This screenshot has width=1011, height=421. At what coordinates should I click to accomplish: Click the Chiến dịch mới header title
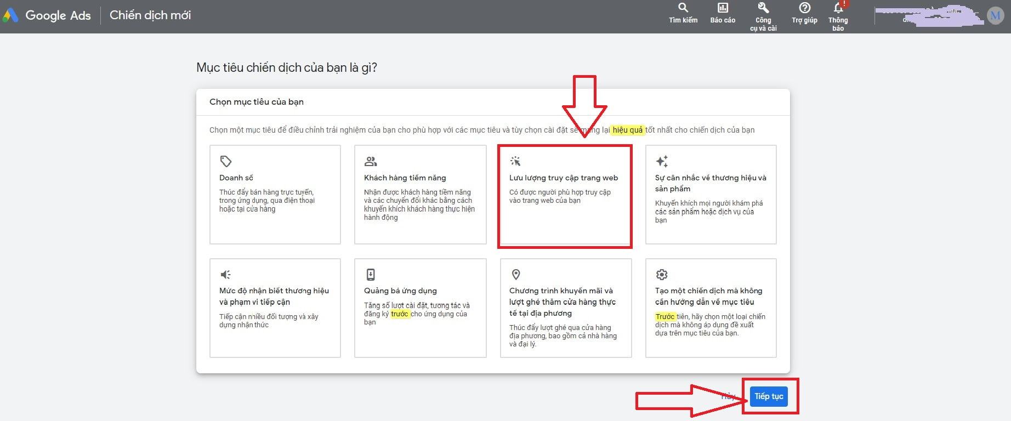[150, 15]
